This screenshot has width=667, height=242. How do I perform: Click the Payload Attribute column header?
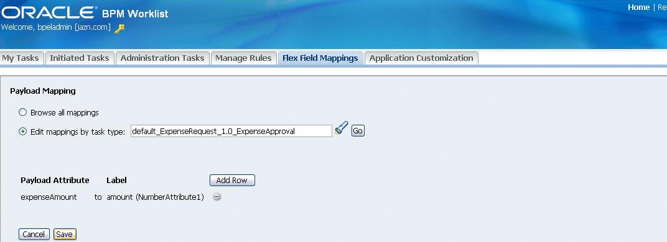pyautogui.click(x=55, y=180)
